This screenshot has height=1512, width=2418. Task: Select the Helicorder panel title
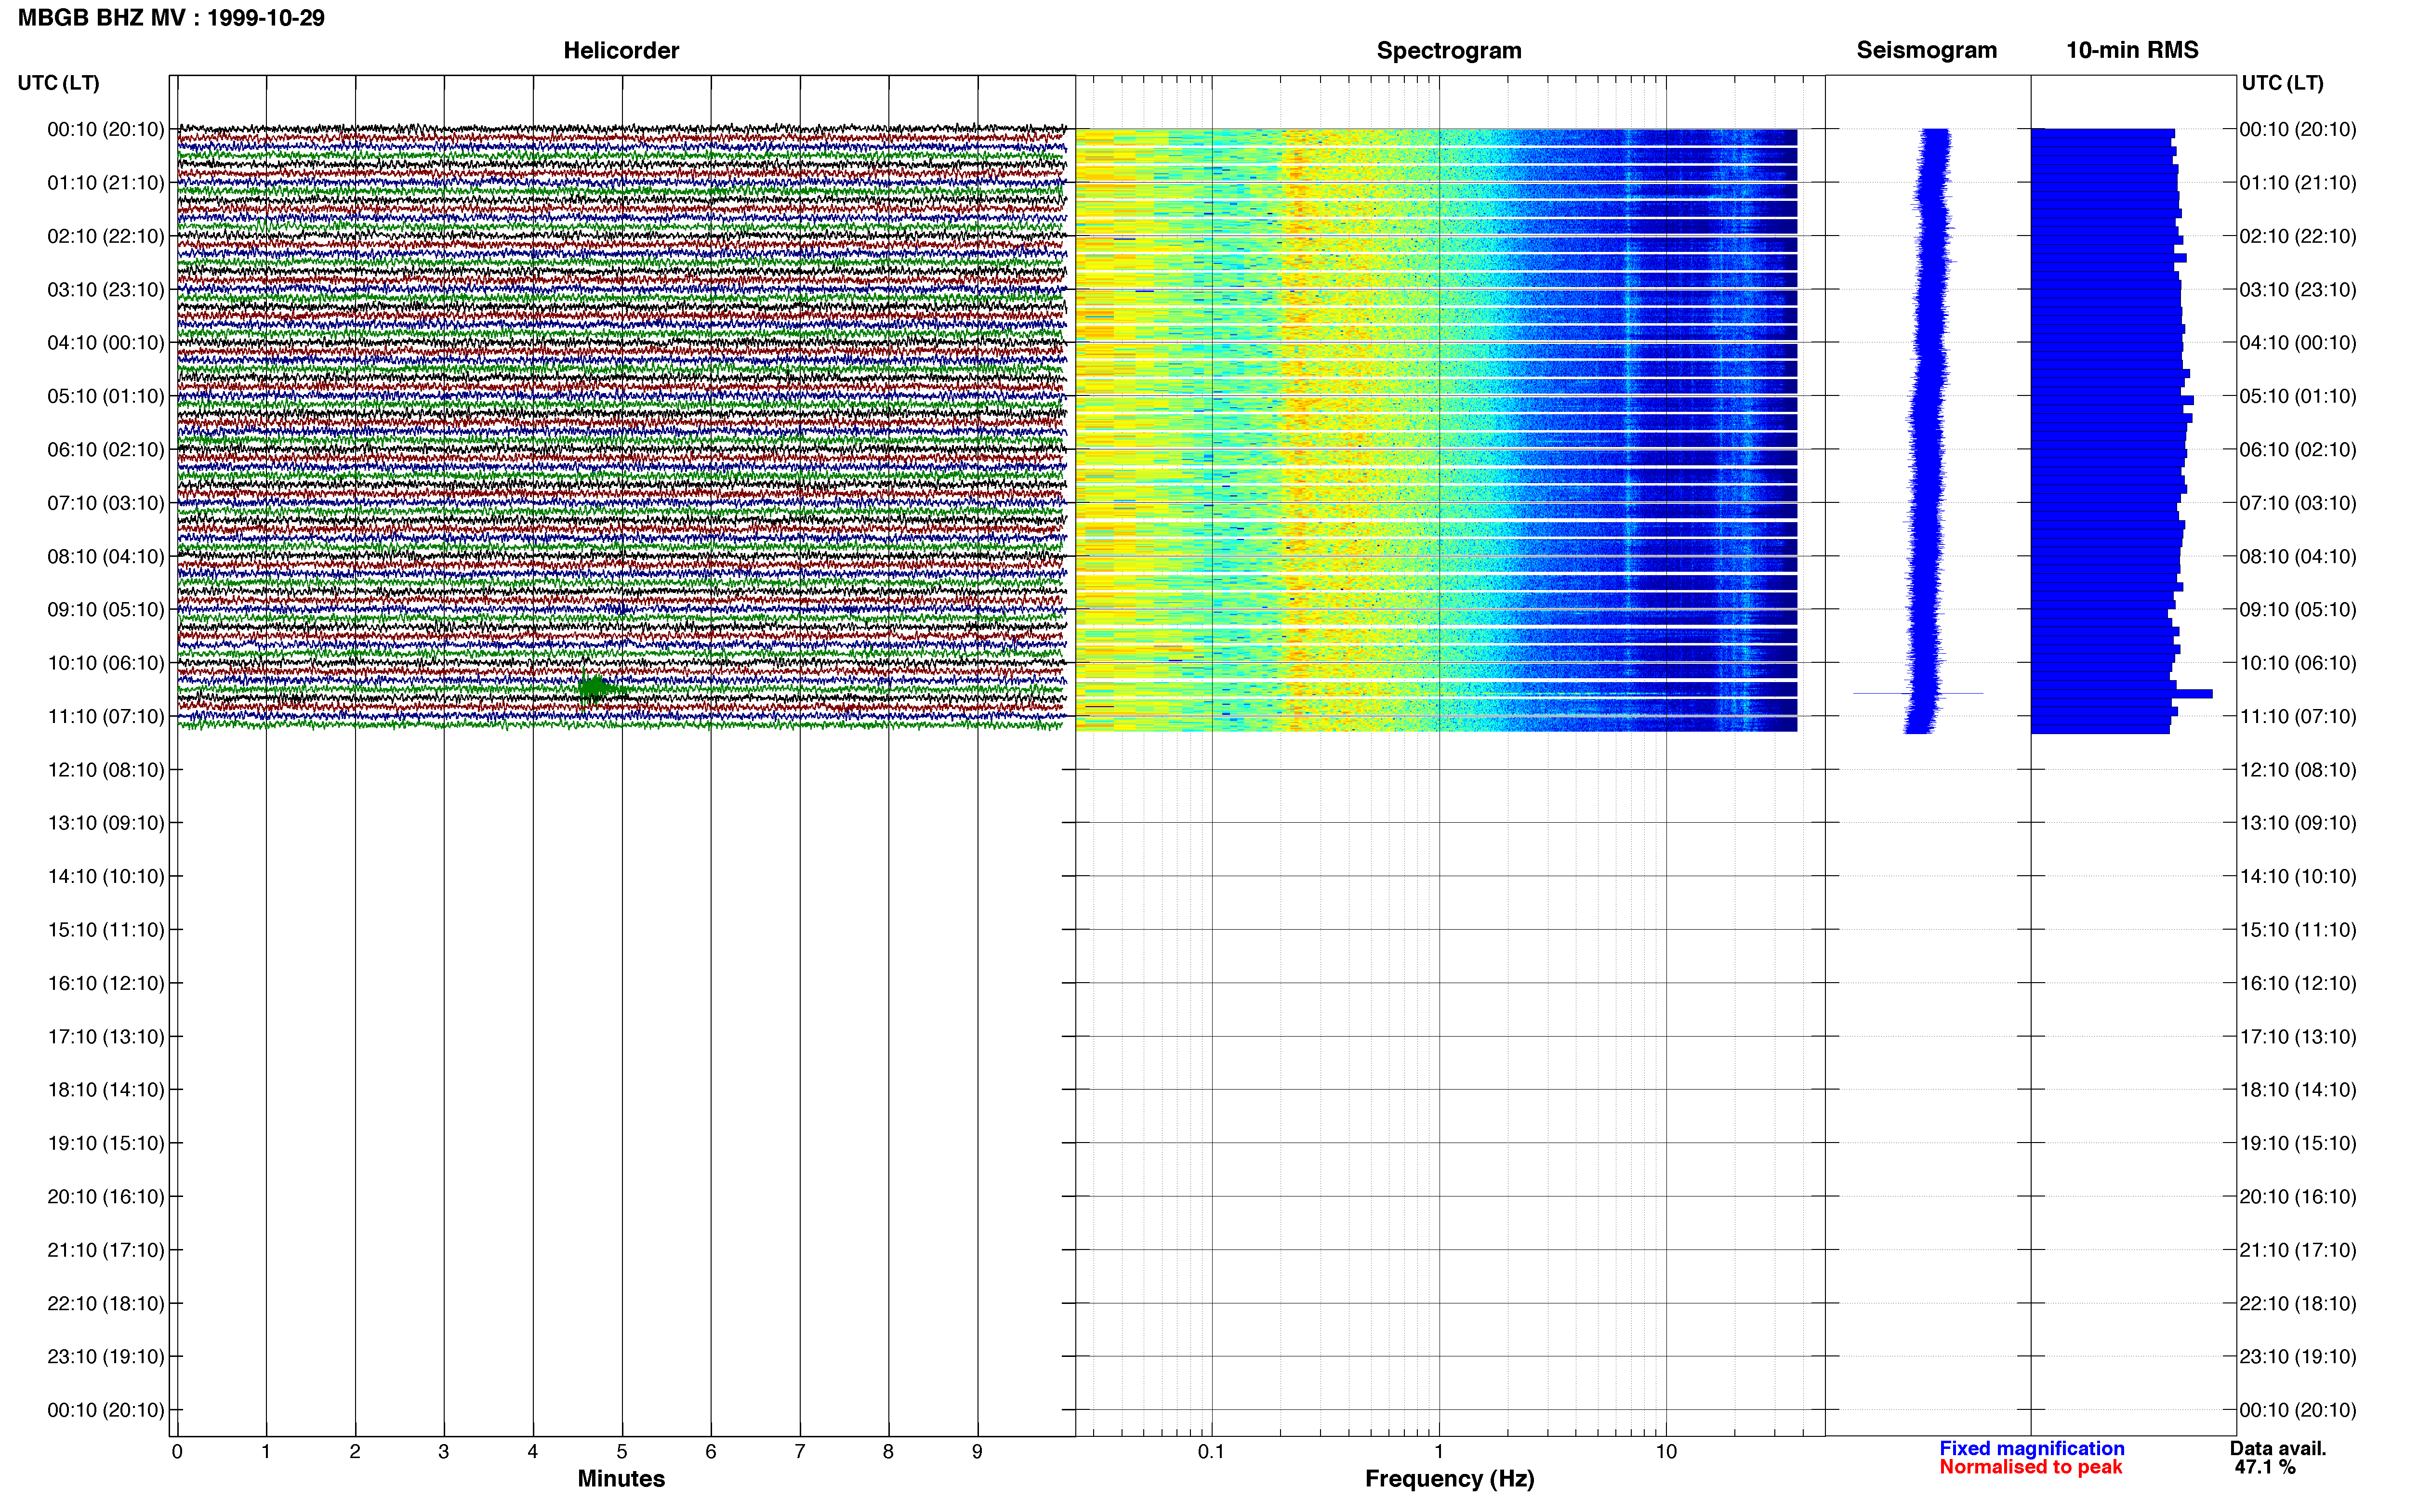[x=621, y=50]
